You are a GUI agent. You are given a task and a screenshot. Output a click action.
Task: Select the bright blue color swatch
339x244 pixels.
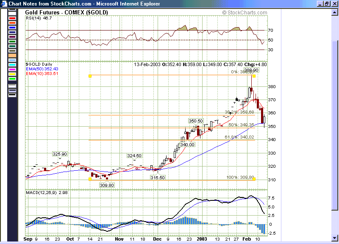[x=12, y=28]
